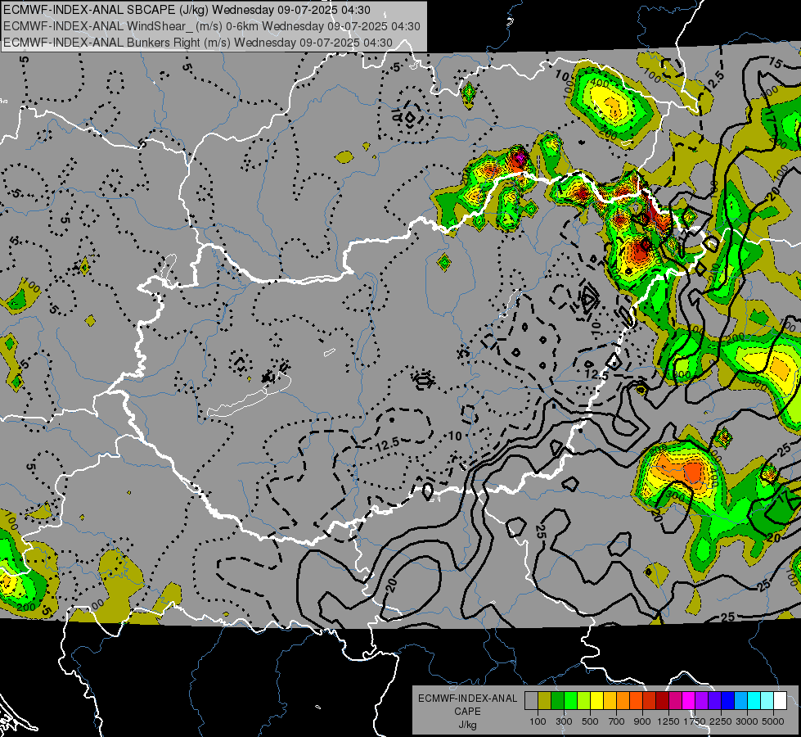This screenshot has height=737, width=801.
Task: Pick the lime yellow-green legend swatch
Action: click(584, 701)
